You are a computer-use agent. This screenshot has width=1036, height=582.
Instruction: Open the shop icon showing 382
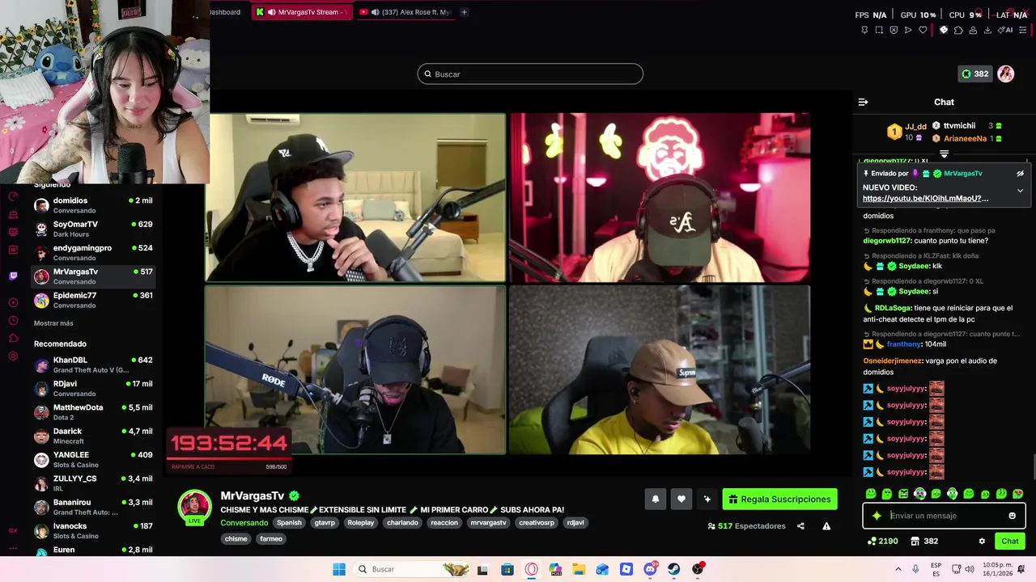click(923, 541)
